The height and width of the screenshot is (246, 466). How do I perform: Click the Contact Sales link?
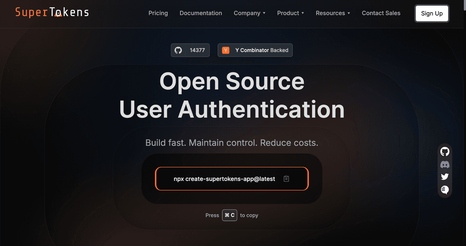381,13
